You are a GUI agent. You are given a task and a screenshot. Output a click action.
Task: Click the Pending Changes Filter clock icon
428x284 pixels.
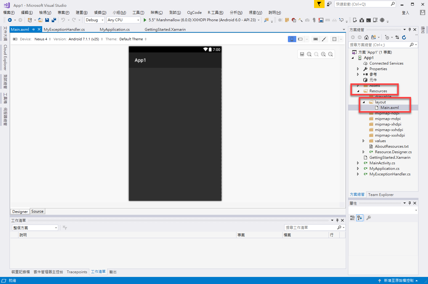pos(387,37)
